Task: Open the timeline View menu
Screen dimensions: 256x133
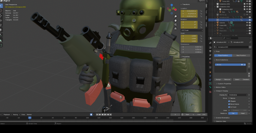Action: point(23,115)
